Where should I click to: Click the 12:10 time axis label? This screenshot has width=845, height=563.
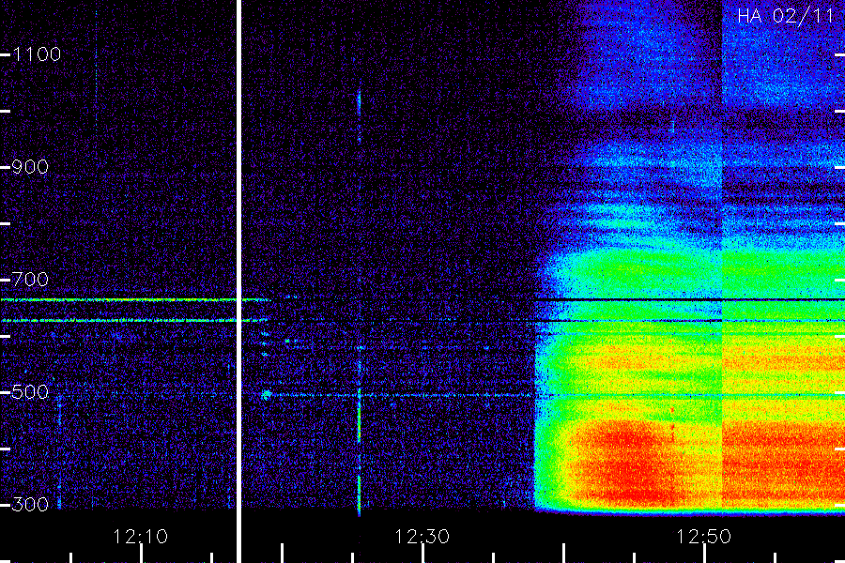(x=141, y=537)
